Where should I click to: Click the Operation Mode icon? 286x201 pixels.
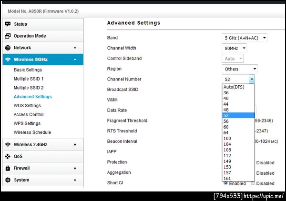pos(8,36)
